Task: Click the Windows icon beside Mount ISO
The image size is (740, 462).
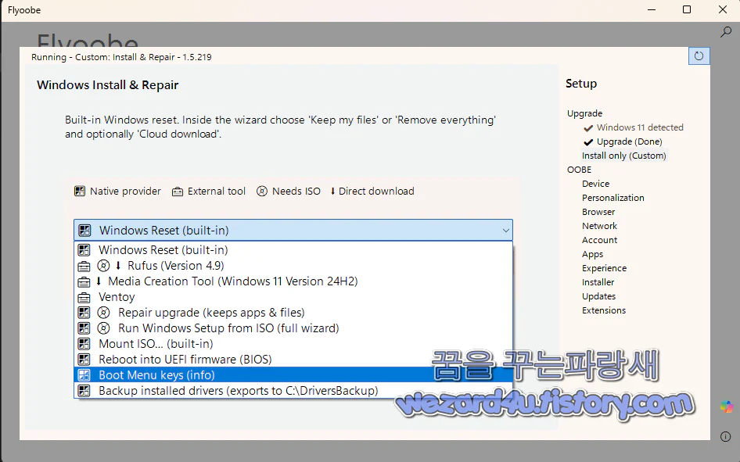Action: (84, 344)
